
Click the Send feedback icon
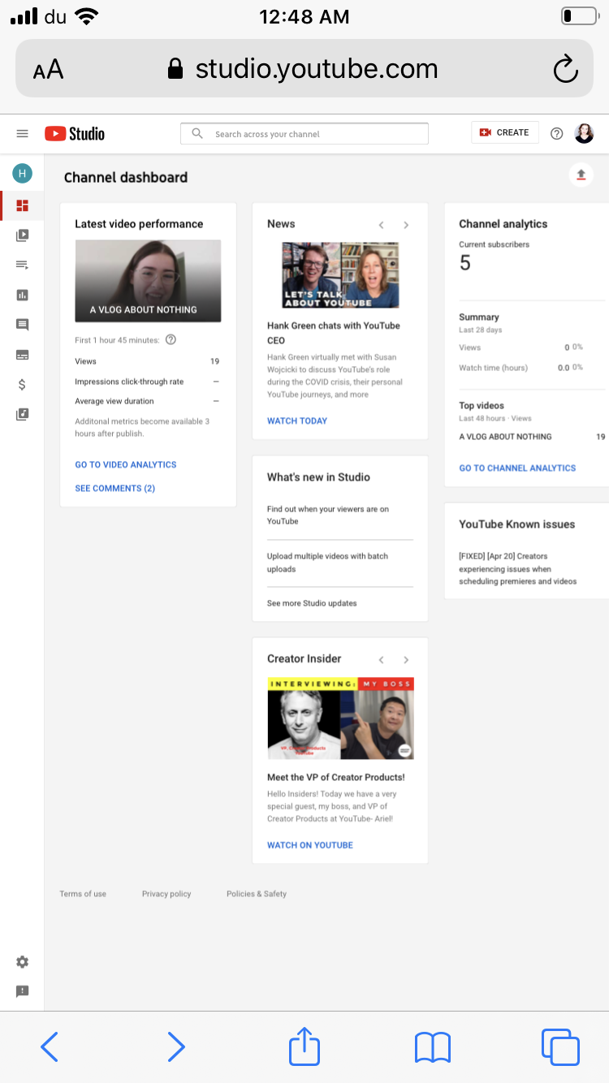point(22,991)
